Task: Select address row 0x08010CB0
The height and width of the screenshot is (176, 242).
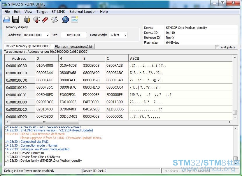Action: [20, 66]
